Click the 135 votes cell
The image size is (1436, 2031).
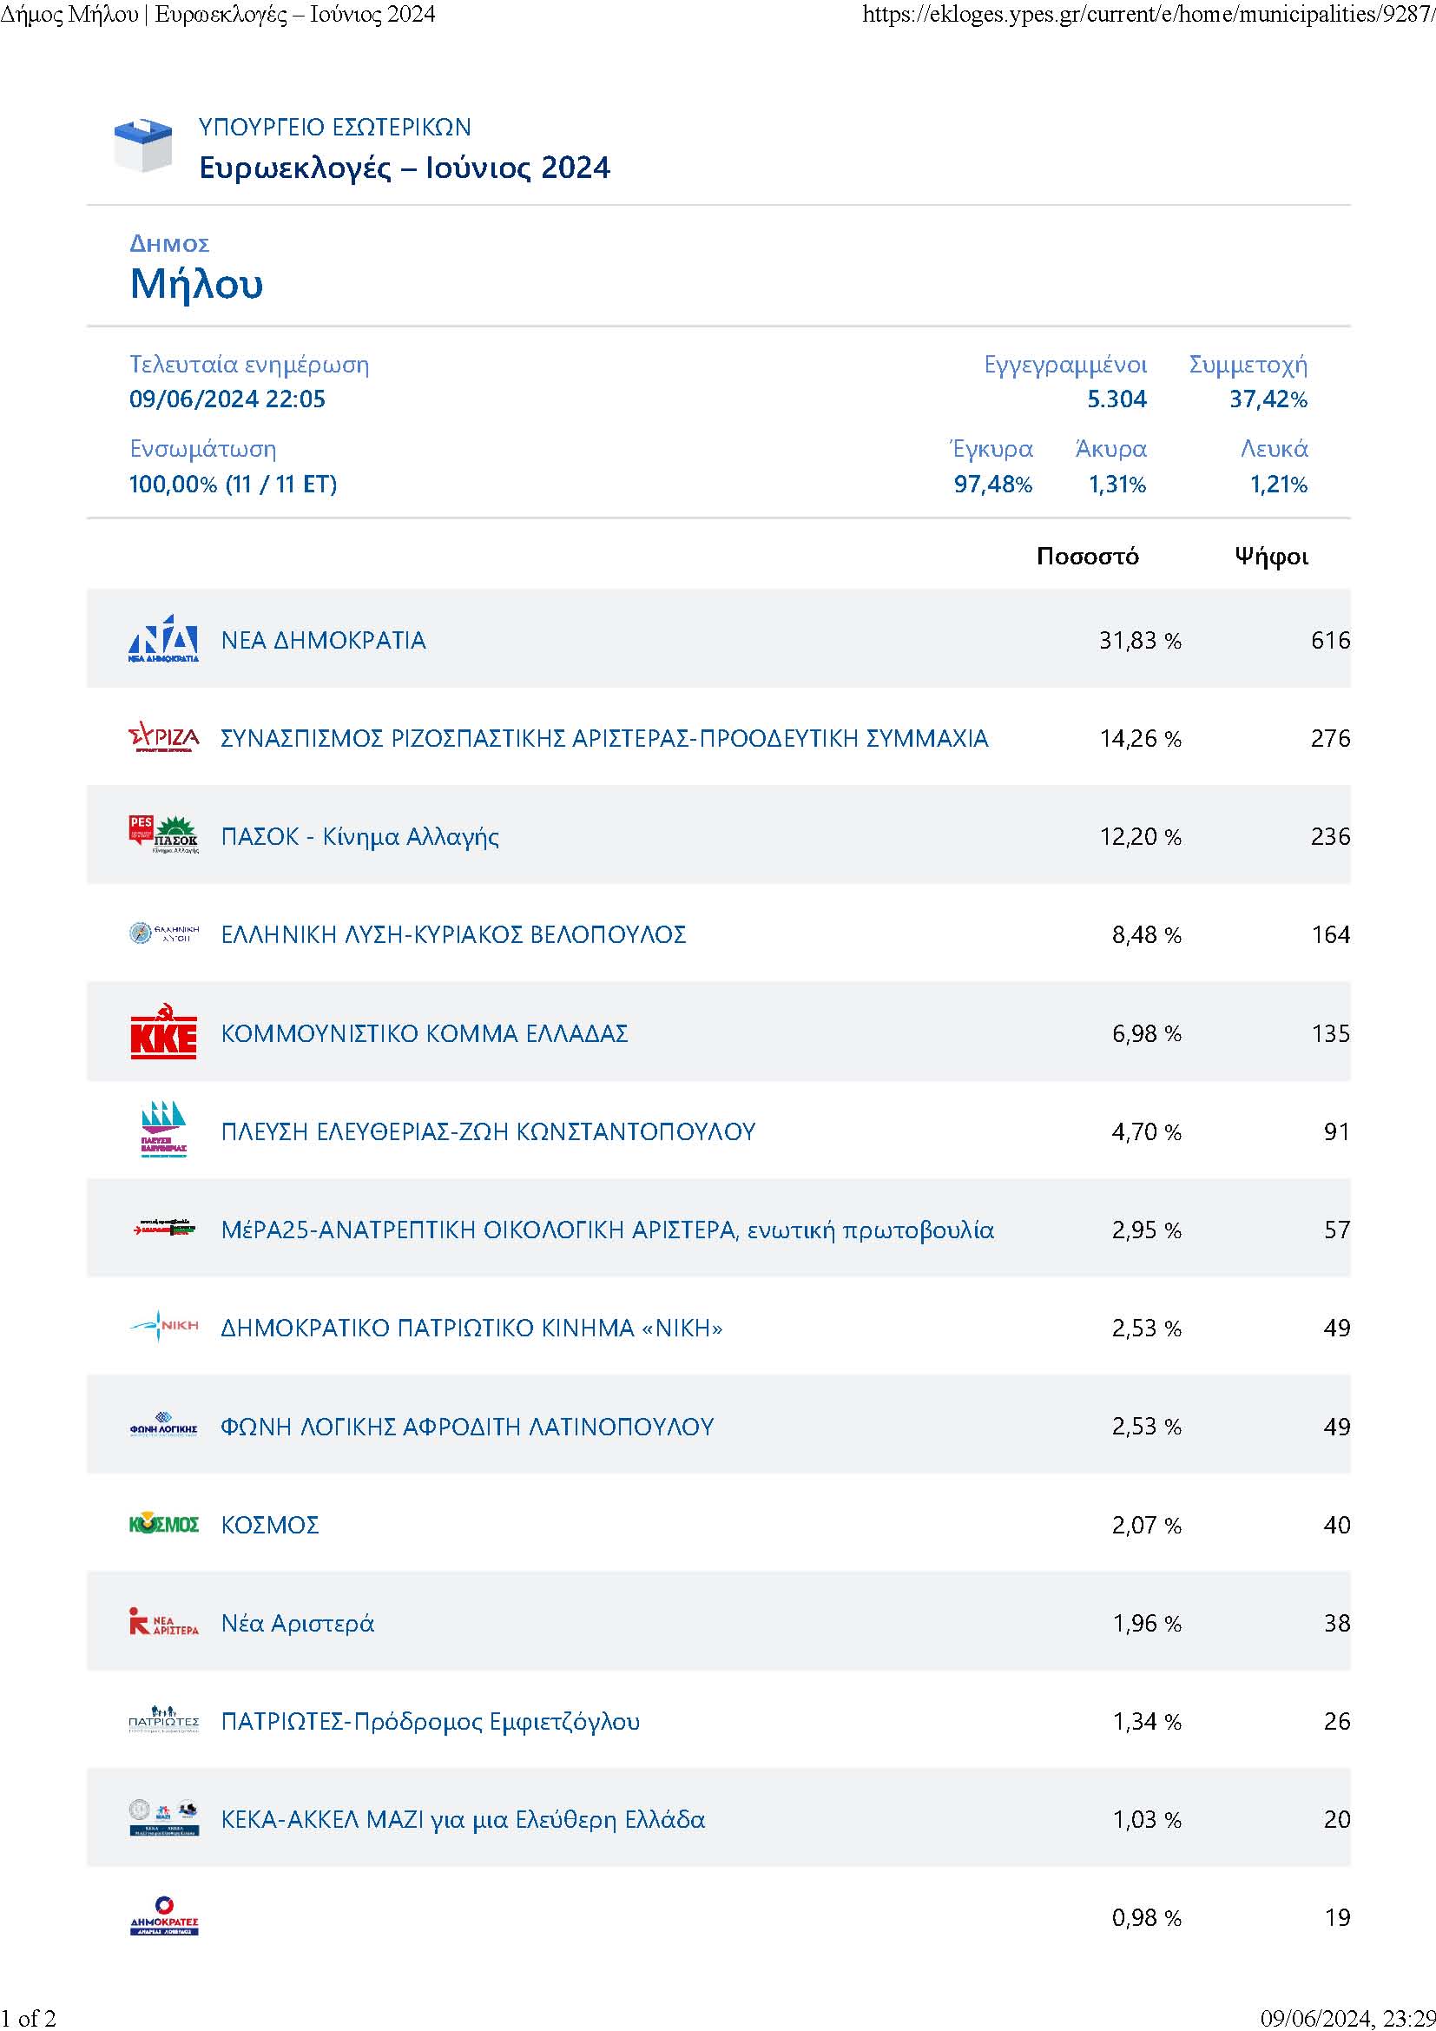(x=1330, y=1033)
